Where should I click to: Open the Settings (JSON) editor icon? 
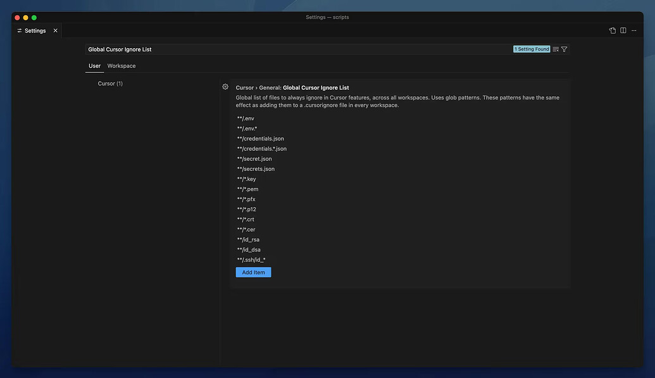click(612, 30)
